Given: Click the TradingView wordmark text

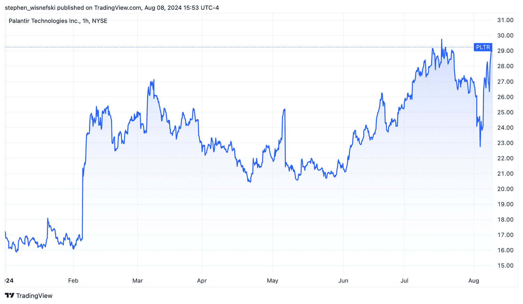Looking at the screenshot, I should tap(34, 296).
